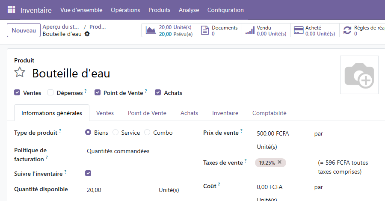The image size is (385, 201).
Task: Uncheck the Ventes checkbox
Action: 17,92
